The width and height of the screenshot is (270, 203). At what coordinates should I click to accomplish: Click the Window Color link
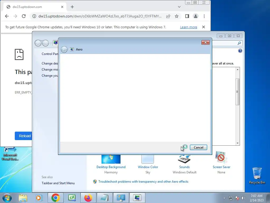148,167
